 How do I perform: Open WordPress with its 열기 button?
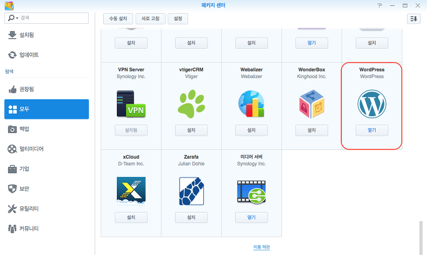[372, 130]
